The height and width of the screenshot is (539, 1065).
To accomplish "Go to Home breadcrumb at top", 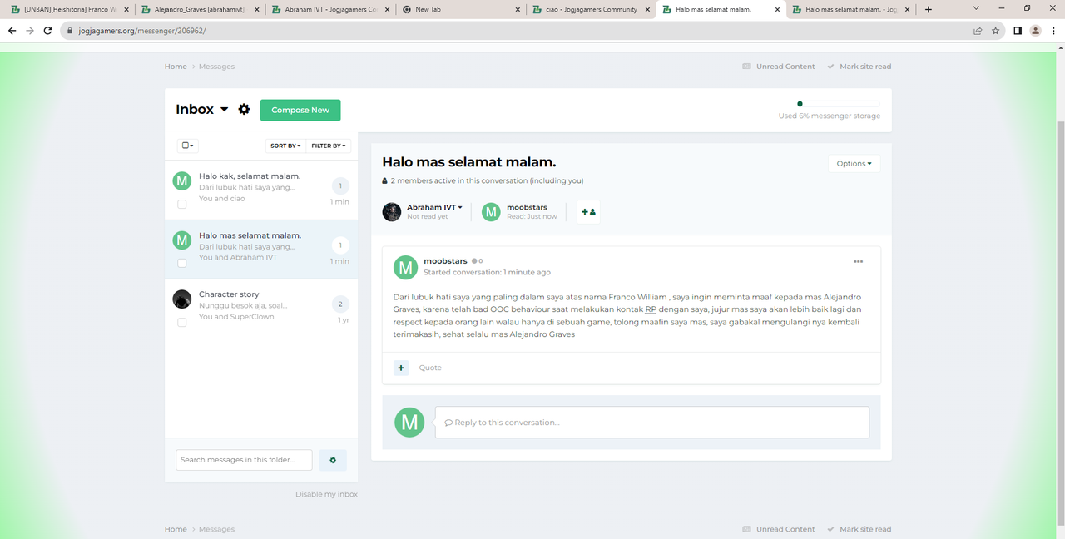I will pos(176,67).
